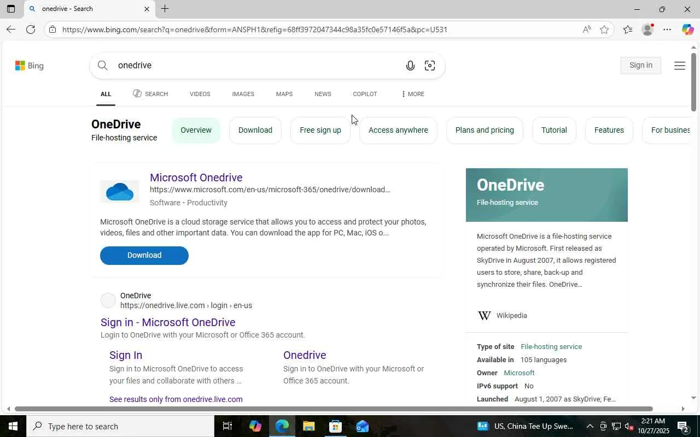Image resolution: width=700 pixels, height=437 pixels.
Task: Select the Overview chip
Action: coord(196,130)
